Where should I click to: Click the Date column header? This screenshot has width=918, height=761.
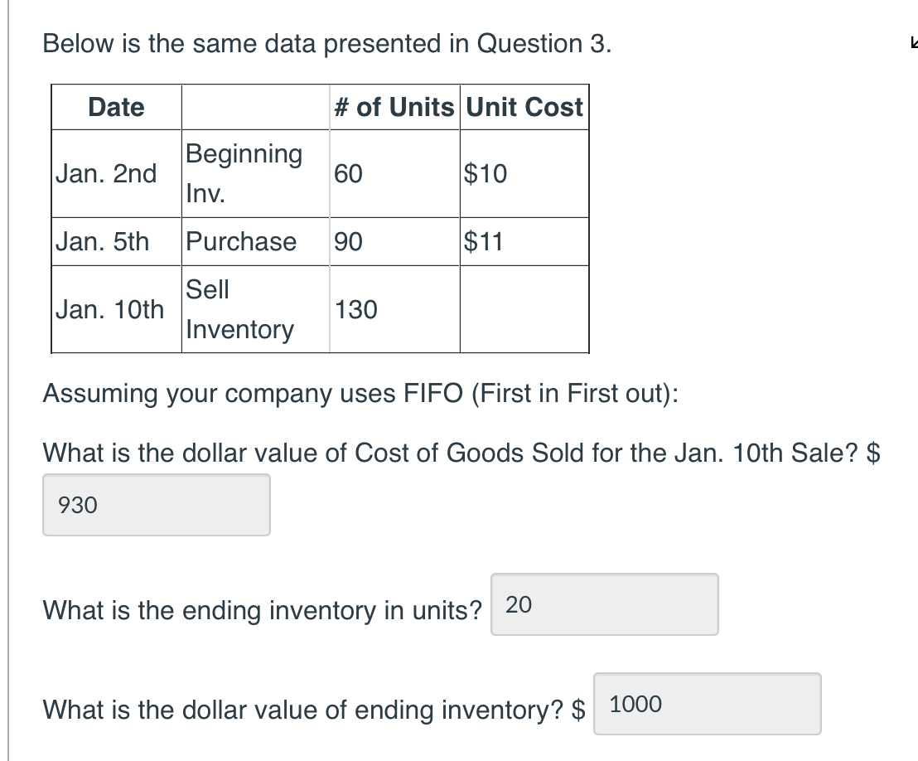point(116,107)
